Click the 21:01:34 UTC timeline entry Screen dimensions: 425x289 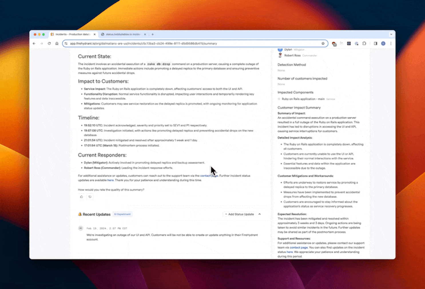tap(140, 140)
